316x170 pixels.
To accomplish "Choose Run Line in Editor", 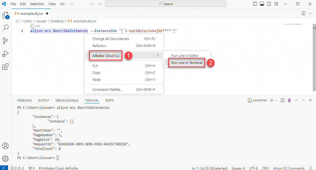I will [x=187, y=56].
